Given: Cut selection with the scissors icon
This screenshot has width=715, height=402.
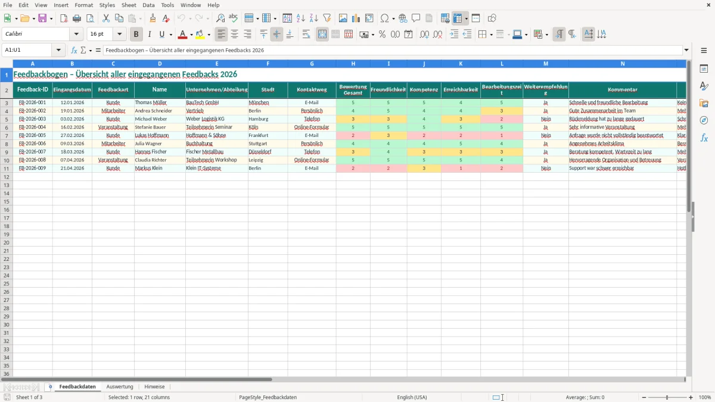Looking at the screenshot, I should (x=106, y=18).
